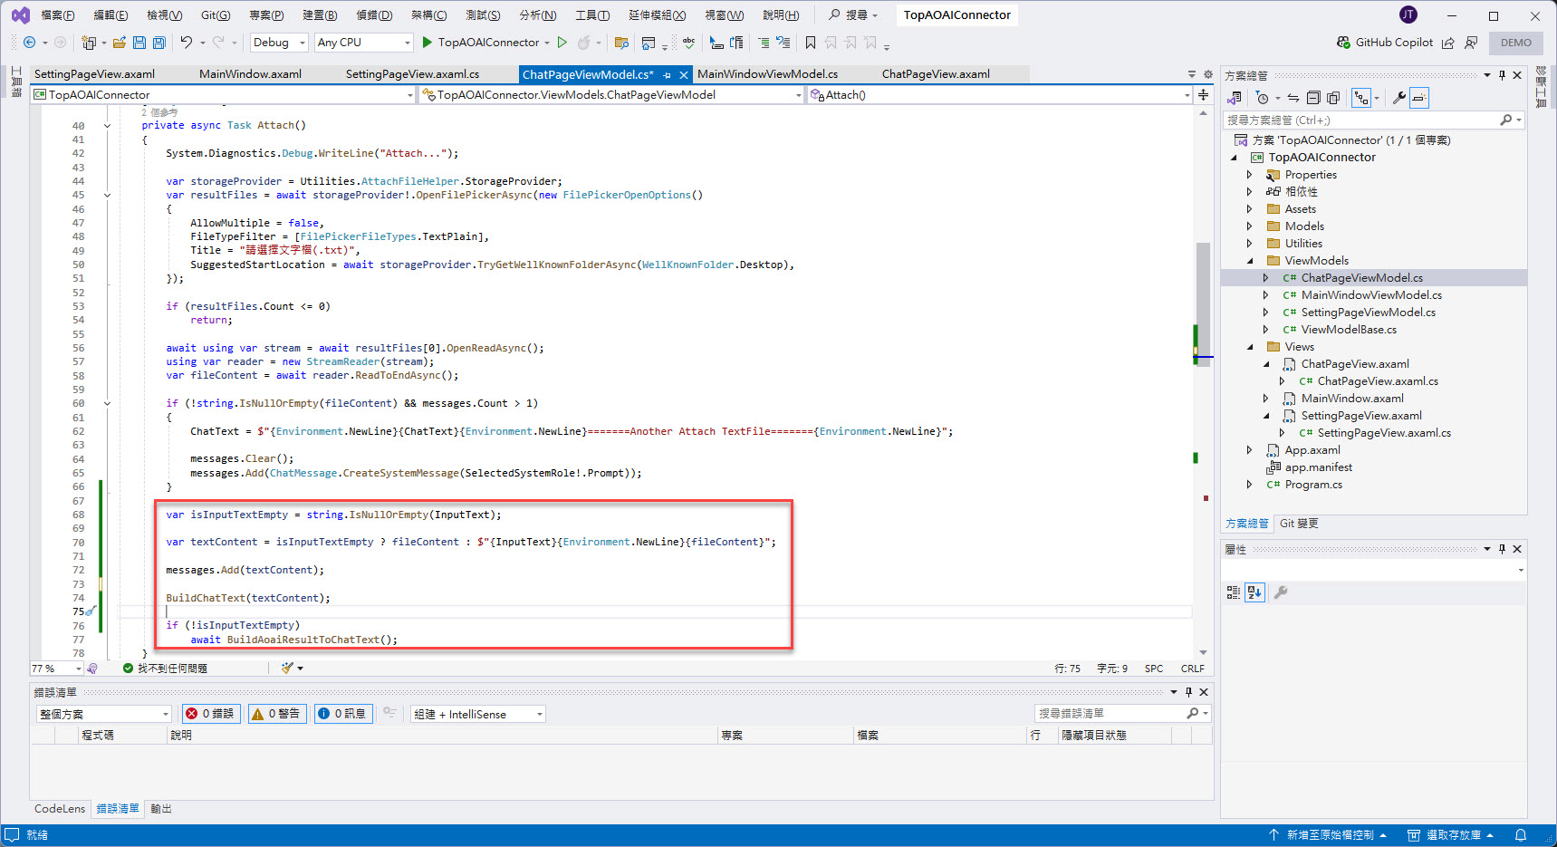Click the Solution Explorer sync-with-active-document icon

[1293, 98]
